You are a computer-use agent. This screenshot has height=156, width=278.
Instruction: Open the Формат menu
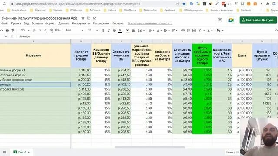(x=50, y=23)
